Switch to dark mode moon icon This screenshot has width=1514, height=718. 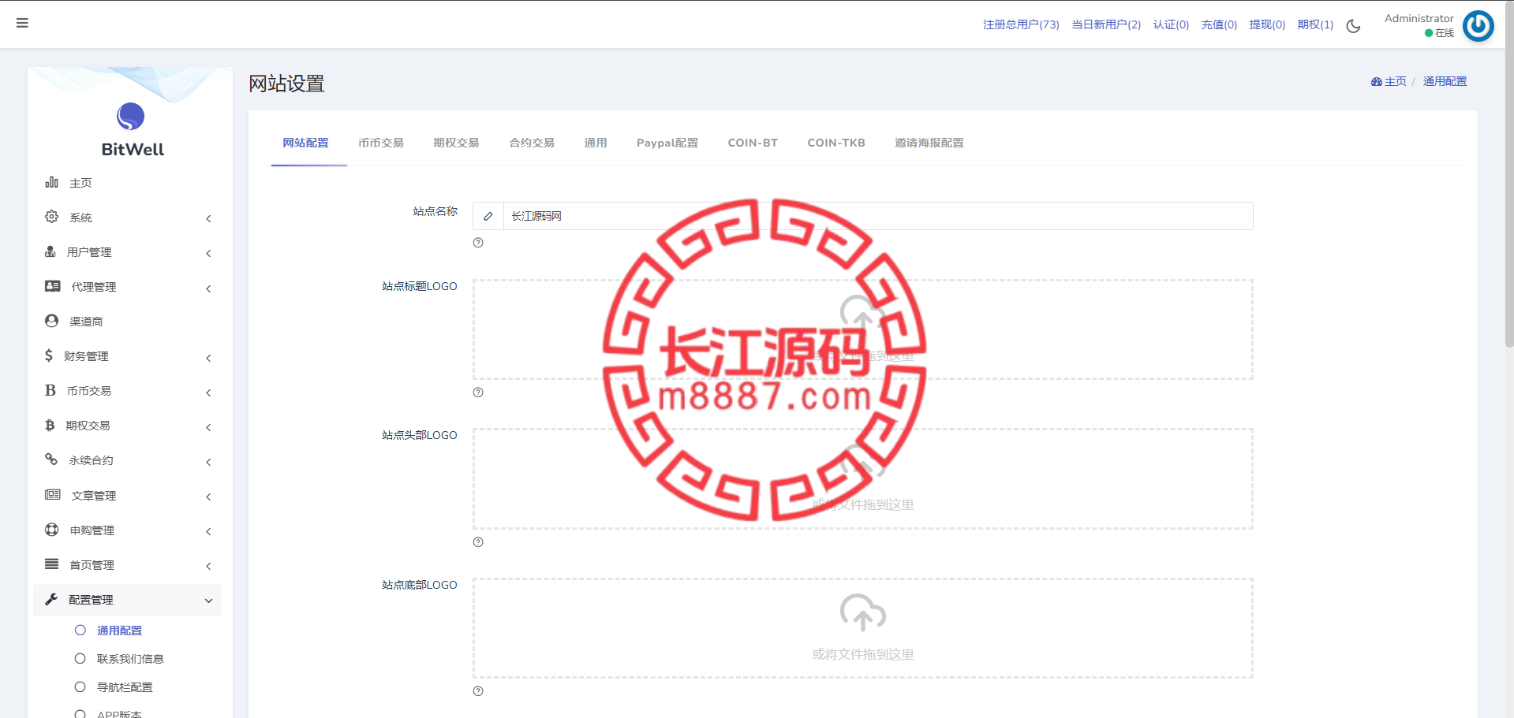tap(1353, 25)
